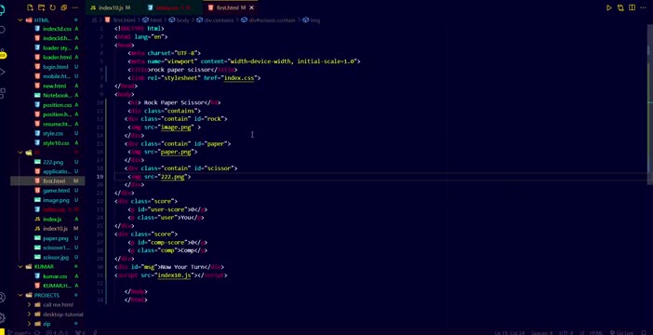Select div.contains in the breadcrumb
This screenshot has height=335, width=653.
tap(219, 20)
